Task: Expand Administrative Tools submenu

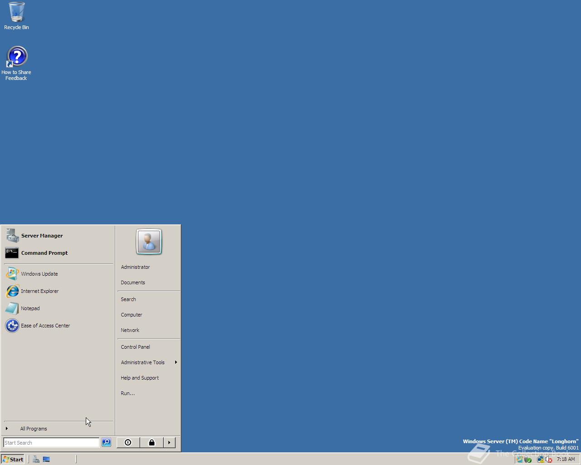Action: 148,362
